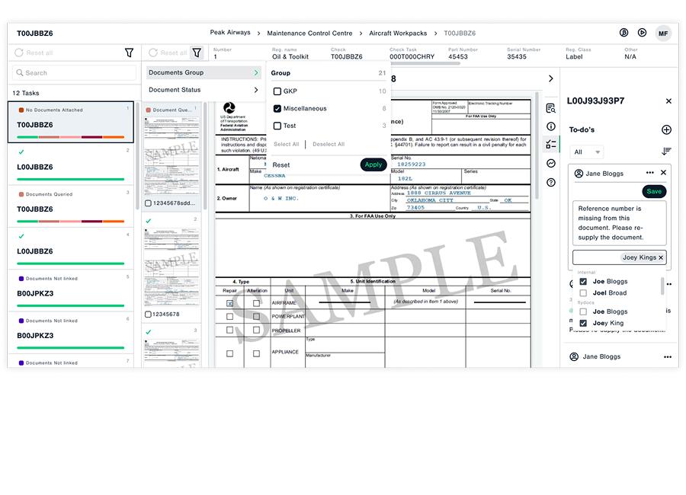Tick the checkbox for Joel Broad

coord(583,292)
